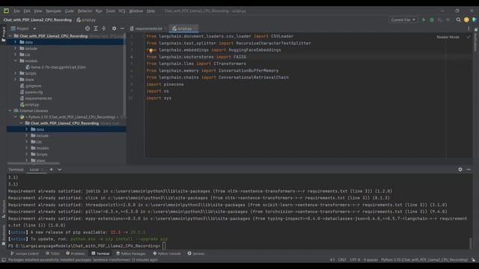Click the tool windows quick access icon in status bar

tap(3, 260)
